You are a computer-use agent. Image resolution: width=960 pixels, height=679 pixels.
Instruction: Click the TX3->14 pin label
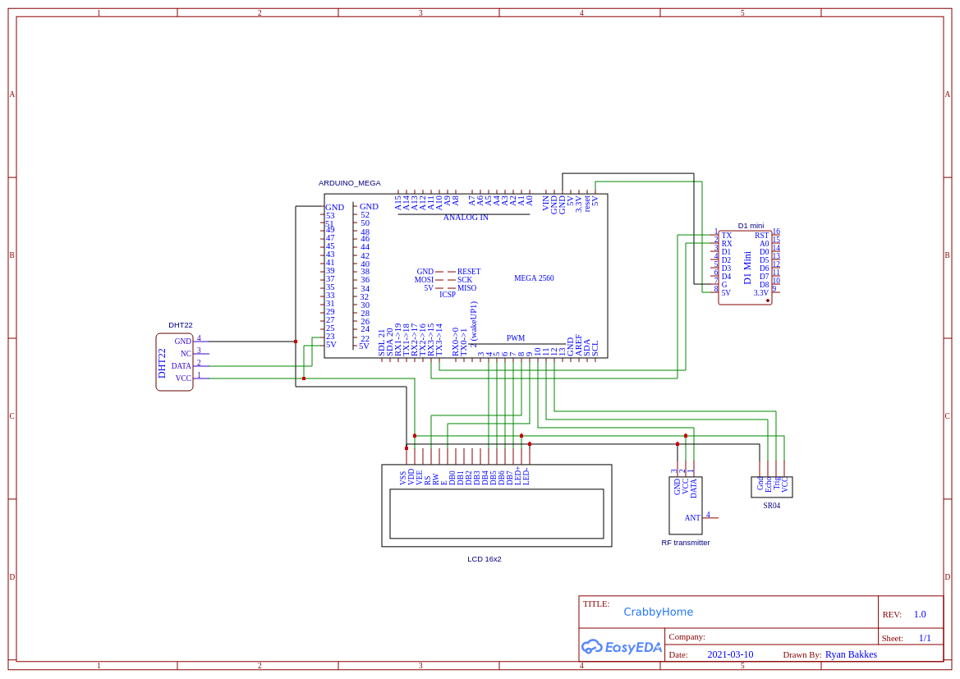[x=439, y=340]
